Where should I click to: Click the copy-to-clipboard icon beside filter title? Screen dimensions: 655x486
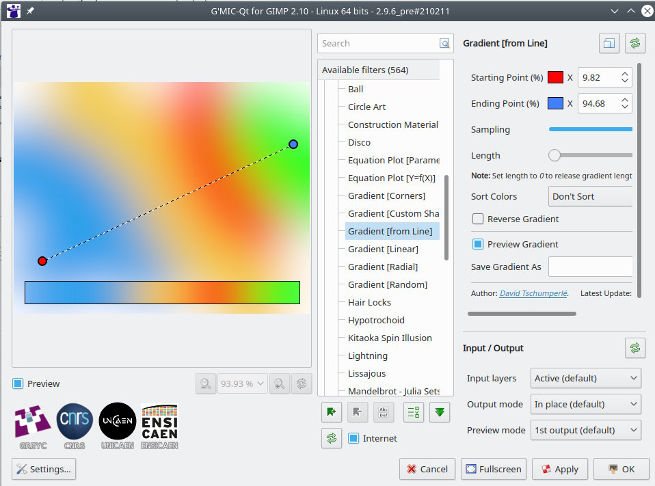609,43
